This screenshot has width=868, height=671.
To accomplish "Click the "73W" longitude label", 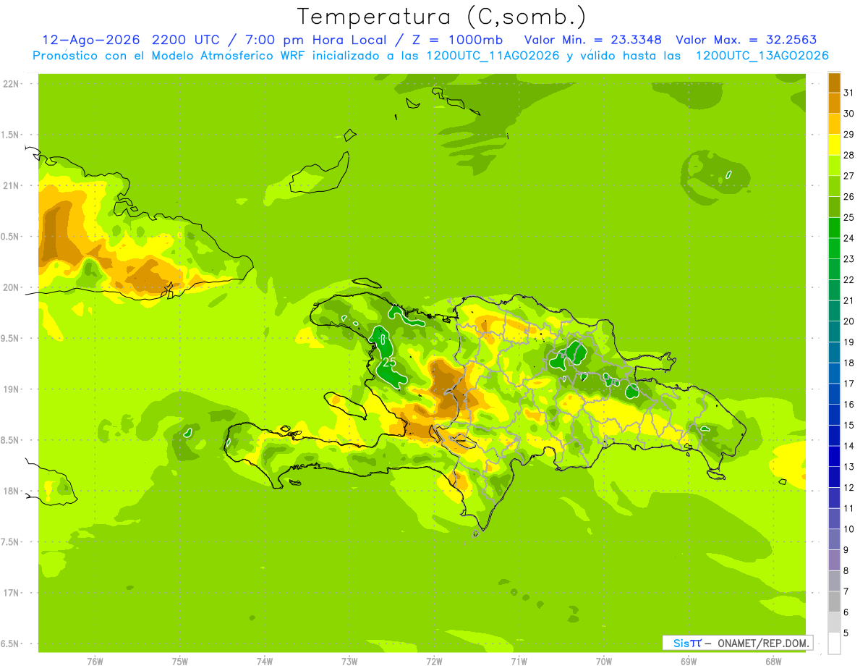I will (x=349, y=662).
